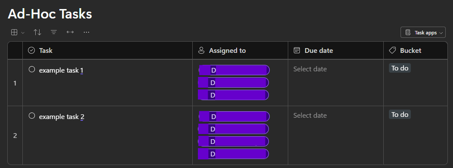The width and height of the screenshot is (453, 168).
Task: Click the Ad-Hoc Tasks title
Action: 50,14
